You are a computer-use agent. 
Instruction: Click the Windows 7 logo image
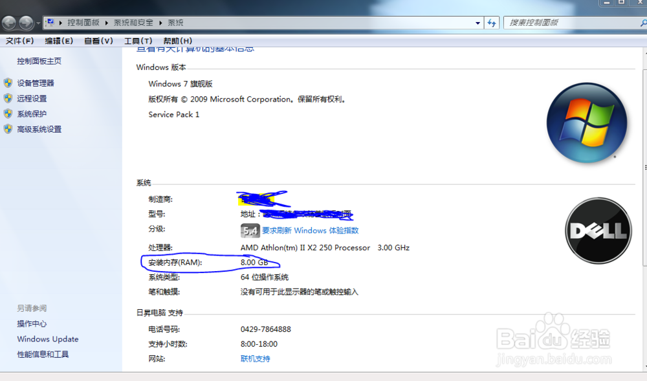coord(587,122)
